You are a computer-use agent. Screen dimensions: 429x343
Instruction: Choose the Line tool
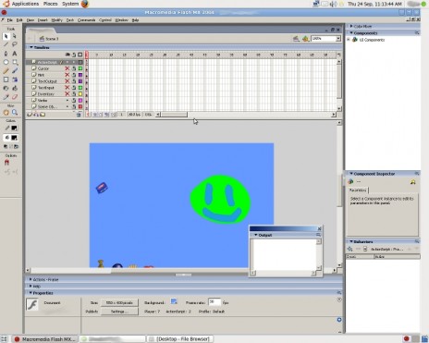(x=6, y=44)
